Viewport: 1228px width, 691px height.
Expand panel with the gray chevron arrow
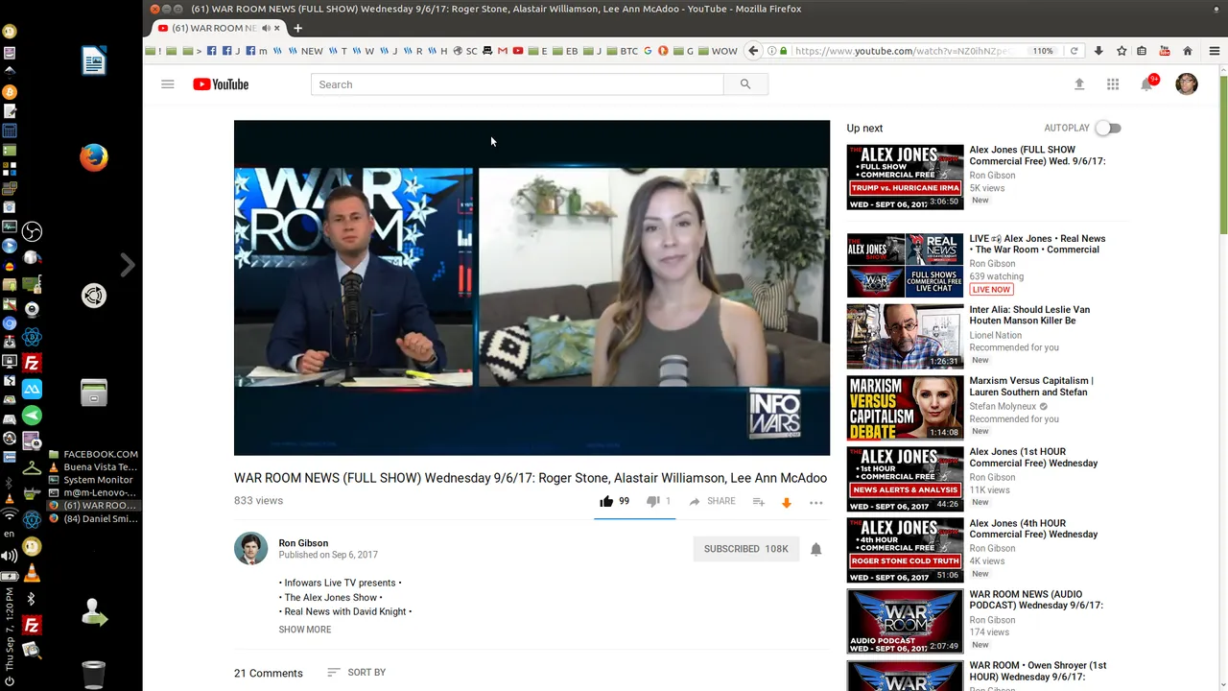tap(128, 265)
